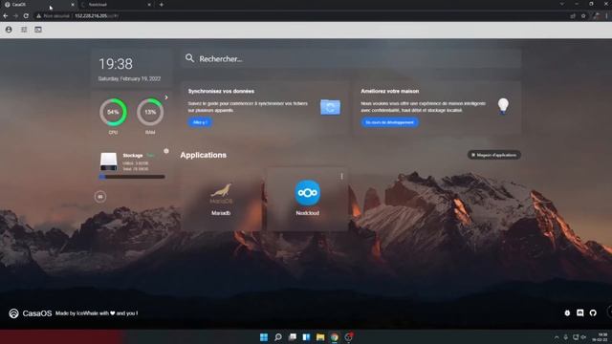Click the Stockage drive icon
This screenshot has width=612, height=344.
108,161
